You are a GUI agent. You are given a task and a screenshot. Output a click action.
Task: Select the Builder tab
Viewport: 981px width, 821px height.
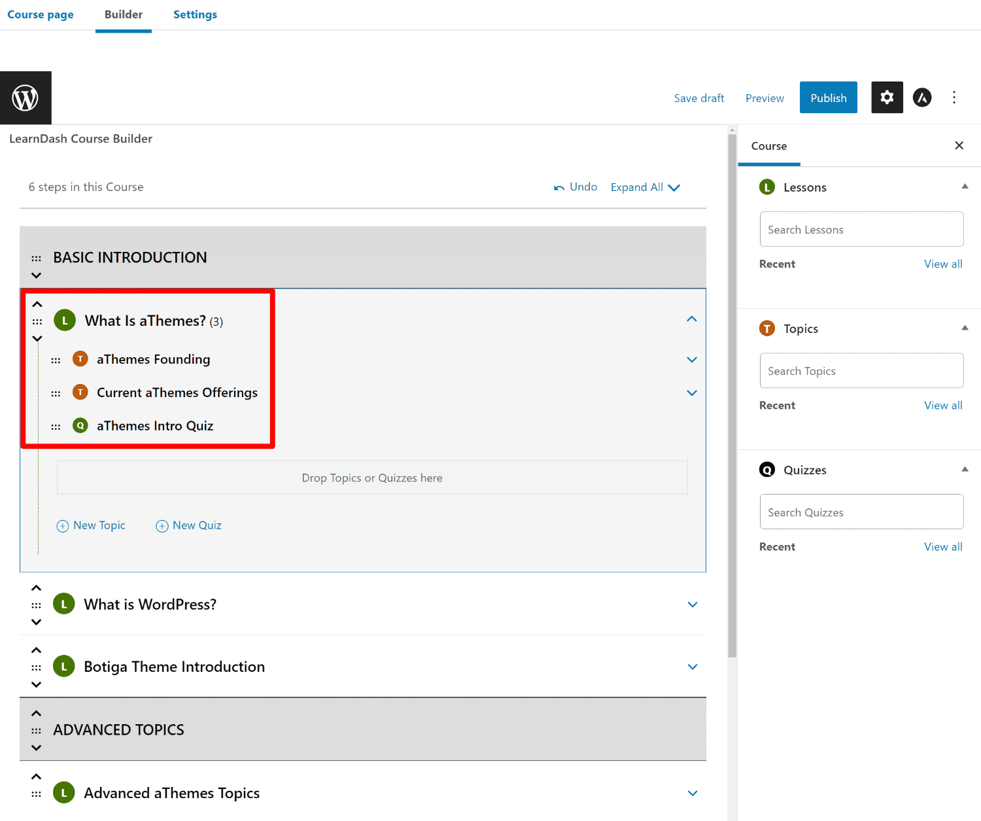click(124, 14)
